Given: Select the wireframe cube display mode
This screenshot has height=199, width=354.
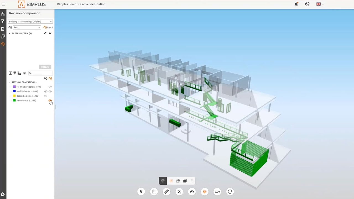Looking at the screenshot, I should click(178, 181).
